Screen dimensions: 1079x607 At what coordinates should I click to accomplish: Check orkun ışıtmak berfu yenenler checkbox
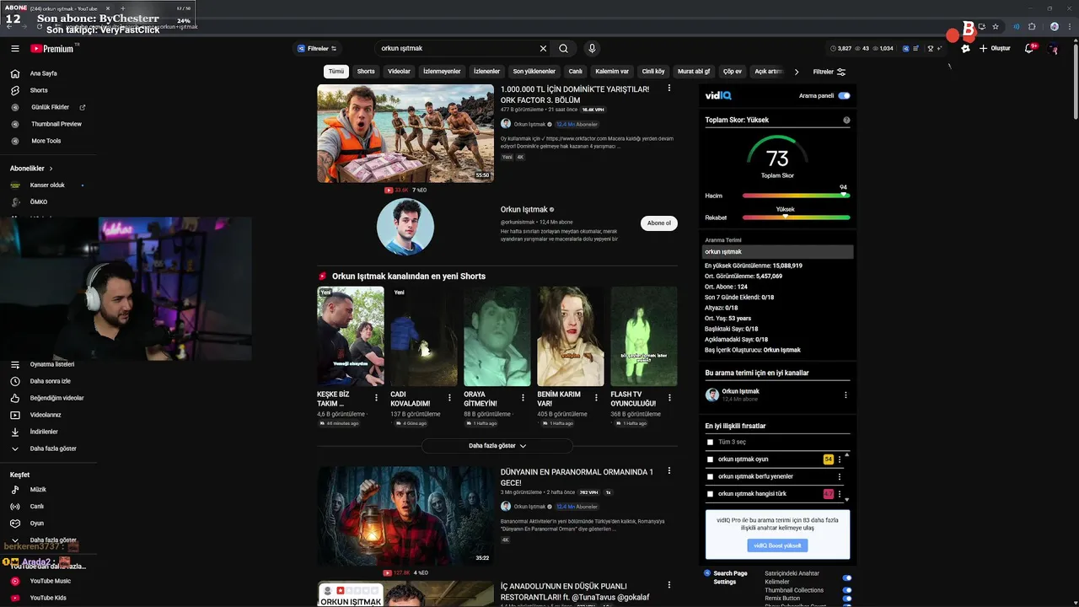pos(710,476)
